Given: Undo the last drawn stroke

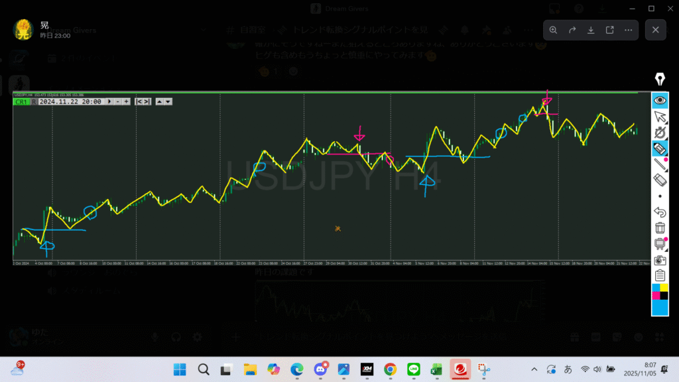Looking at the screenshot, I should point(660,212).
